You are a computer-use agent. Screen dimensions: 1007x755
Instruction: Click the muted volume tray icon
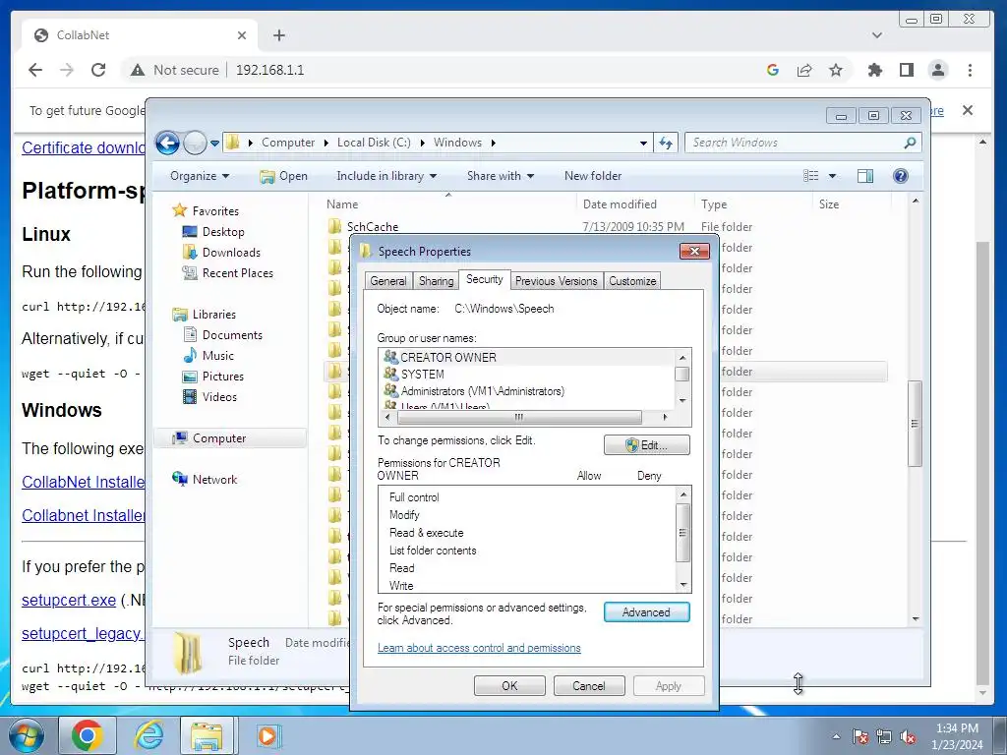(x=908, y=736)
